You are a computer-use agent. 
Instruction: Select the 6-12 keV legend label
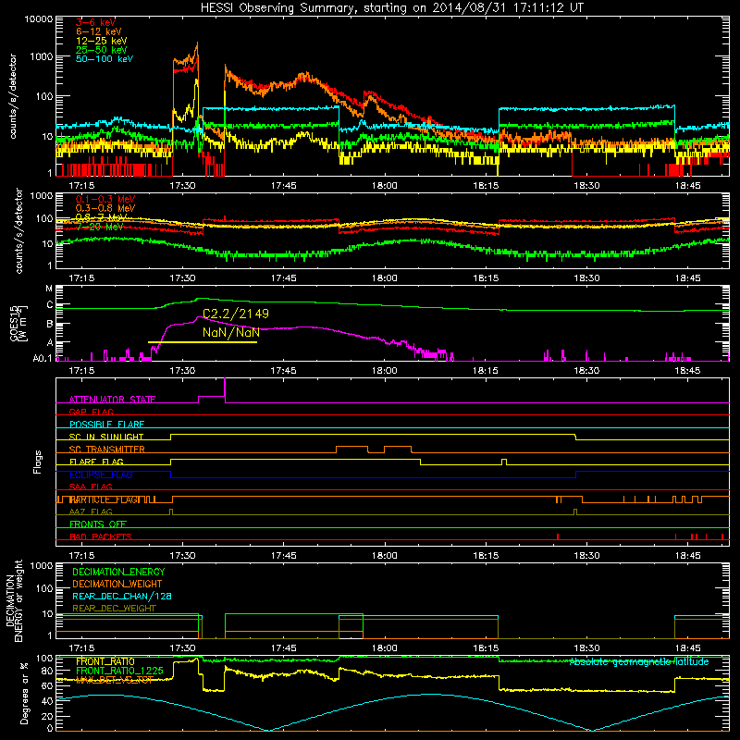point(99,31)
